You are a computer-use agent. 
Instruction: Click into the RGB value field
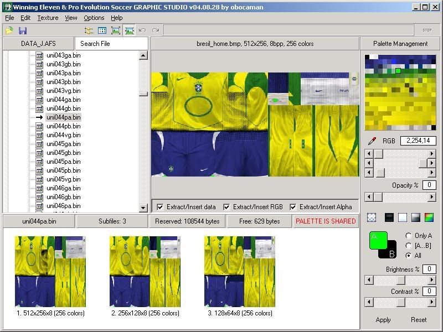coord(418,141)
